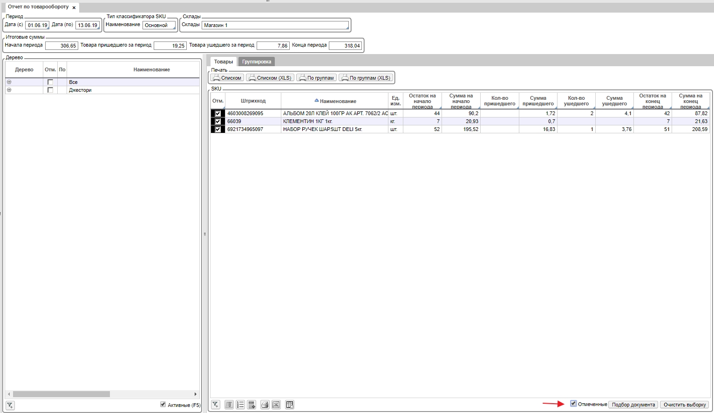Open column settings icon in SKU toolbar
Screen dimensions: 714x413
pos(229,405)
